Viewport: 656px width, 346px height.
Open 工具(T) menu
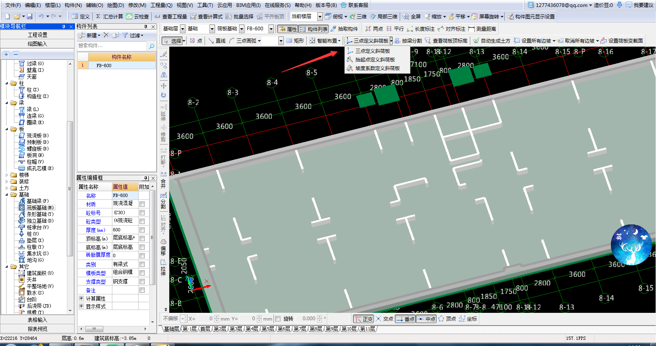[x=205, y=5]
